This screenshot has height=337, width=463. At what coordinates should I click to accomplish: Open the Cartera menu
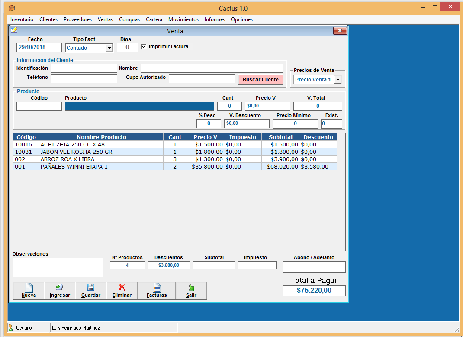pyautogui.click(x=154, y=19)
